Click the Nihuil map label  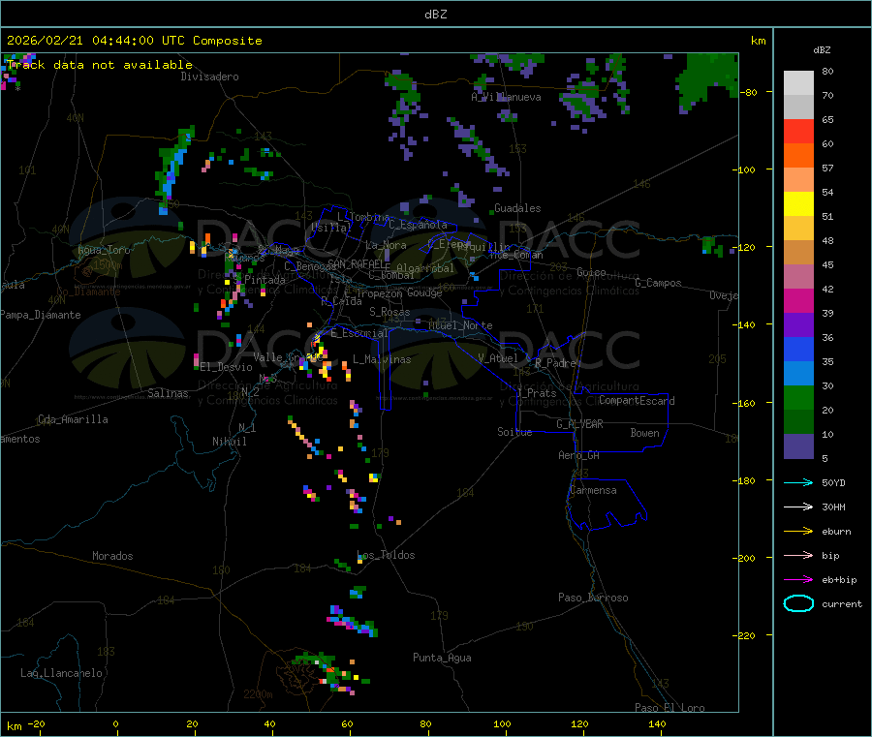pyautogui.click(x=230, y=442)
